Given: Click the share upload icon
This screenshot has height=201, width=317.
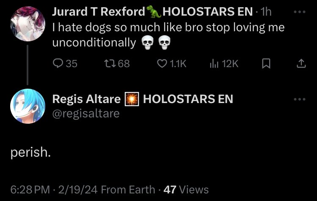Looking at the screenshot, I should point(301,63).
